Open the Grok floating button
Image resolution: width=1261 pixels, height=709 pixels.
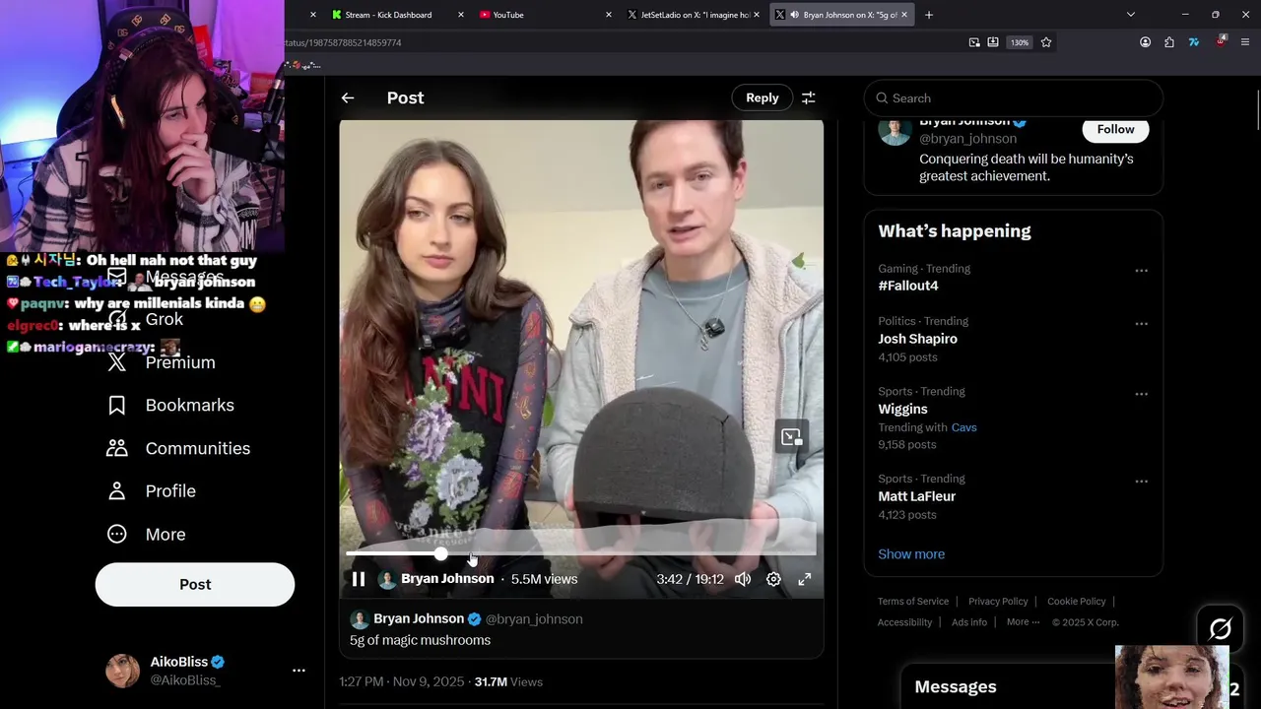[1220, 628]
